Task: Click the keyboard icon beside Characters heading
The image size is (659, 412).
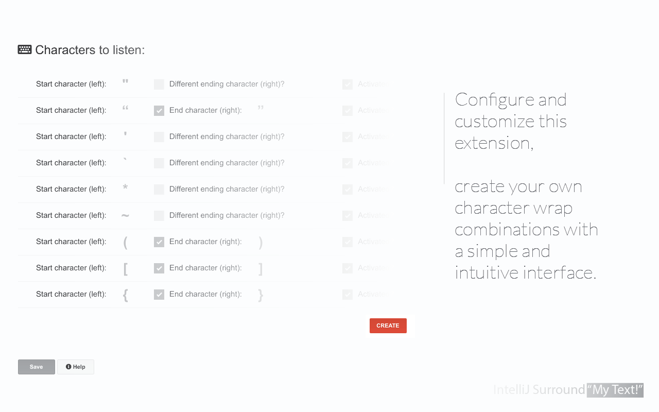Action: click(x=25, y=49)
